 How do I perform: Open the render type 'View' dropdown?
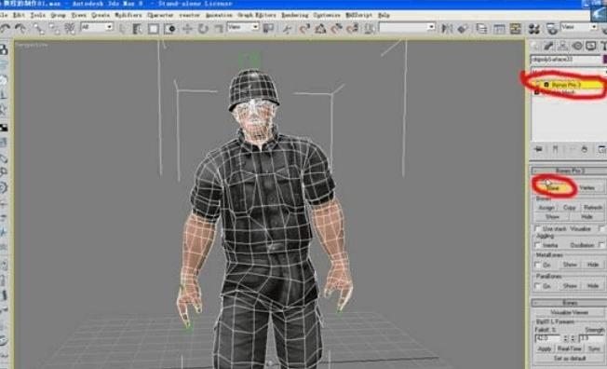(578, 27)
